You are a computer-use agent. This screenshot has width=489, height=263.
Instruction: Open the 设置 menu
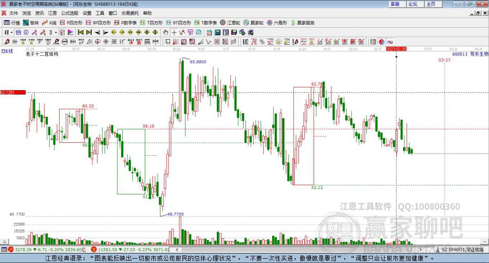coord(87,13)
